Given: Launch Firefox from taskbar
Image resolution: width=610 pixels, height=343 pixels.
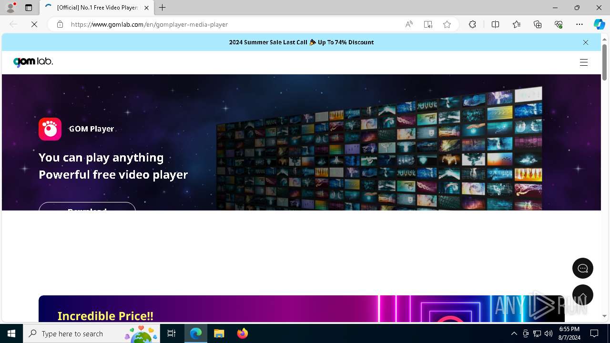Looking at the screenshot, I should click(x=242, y=333).
